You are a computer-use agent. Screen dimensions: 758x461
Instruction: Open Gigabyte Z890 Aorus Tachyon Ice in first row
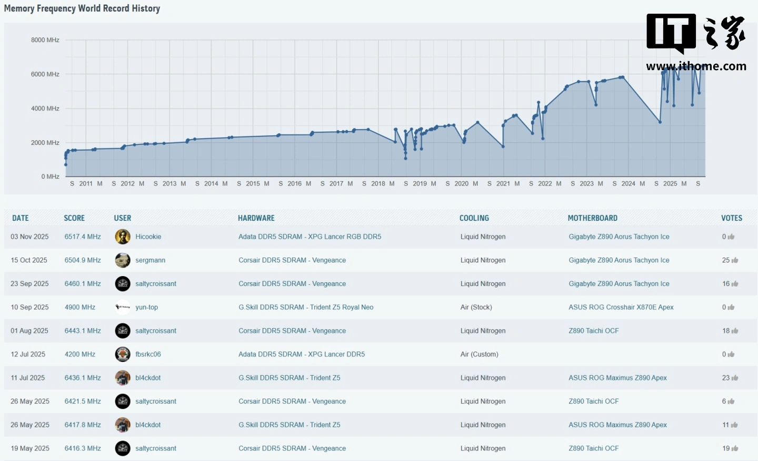click(x=619, y=237)
